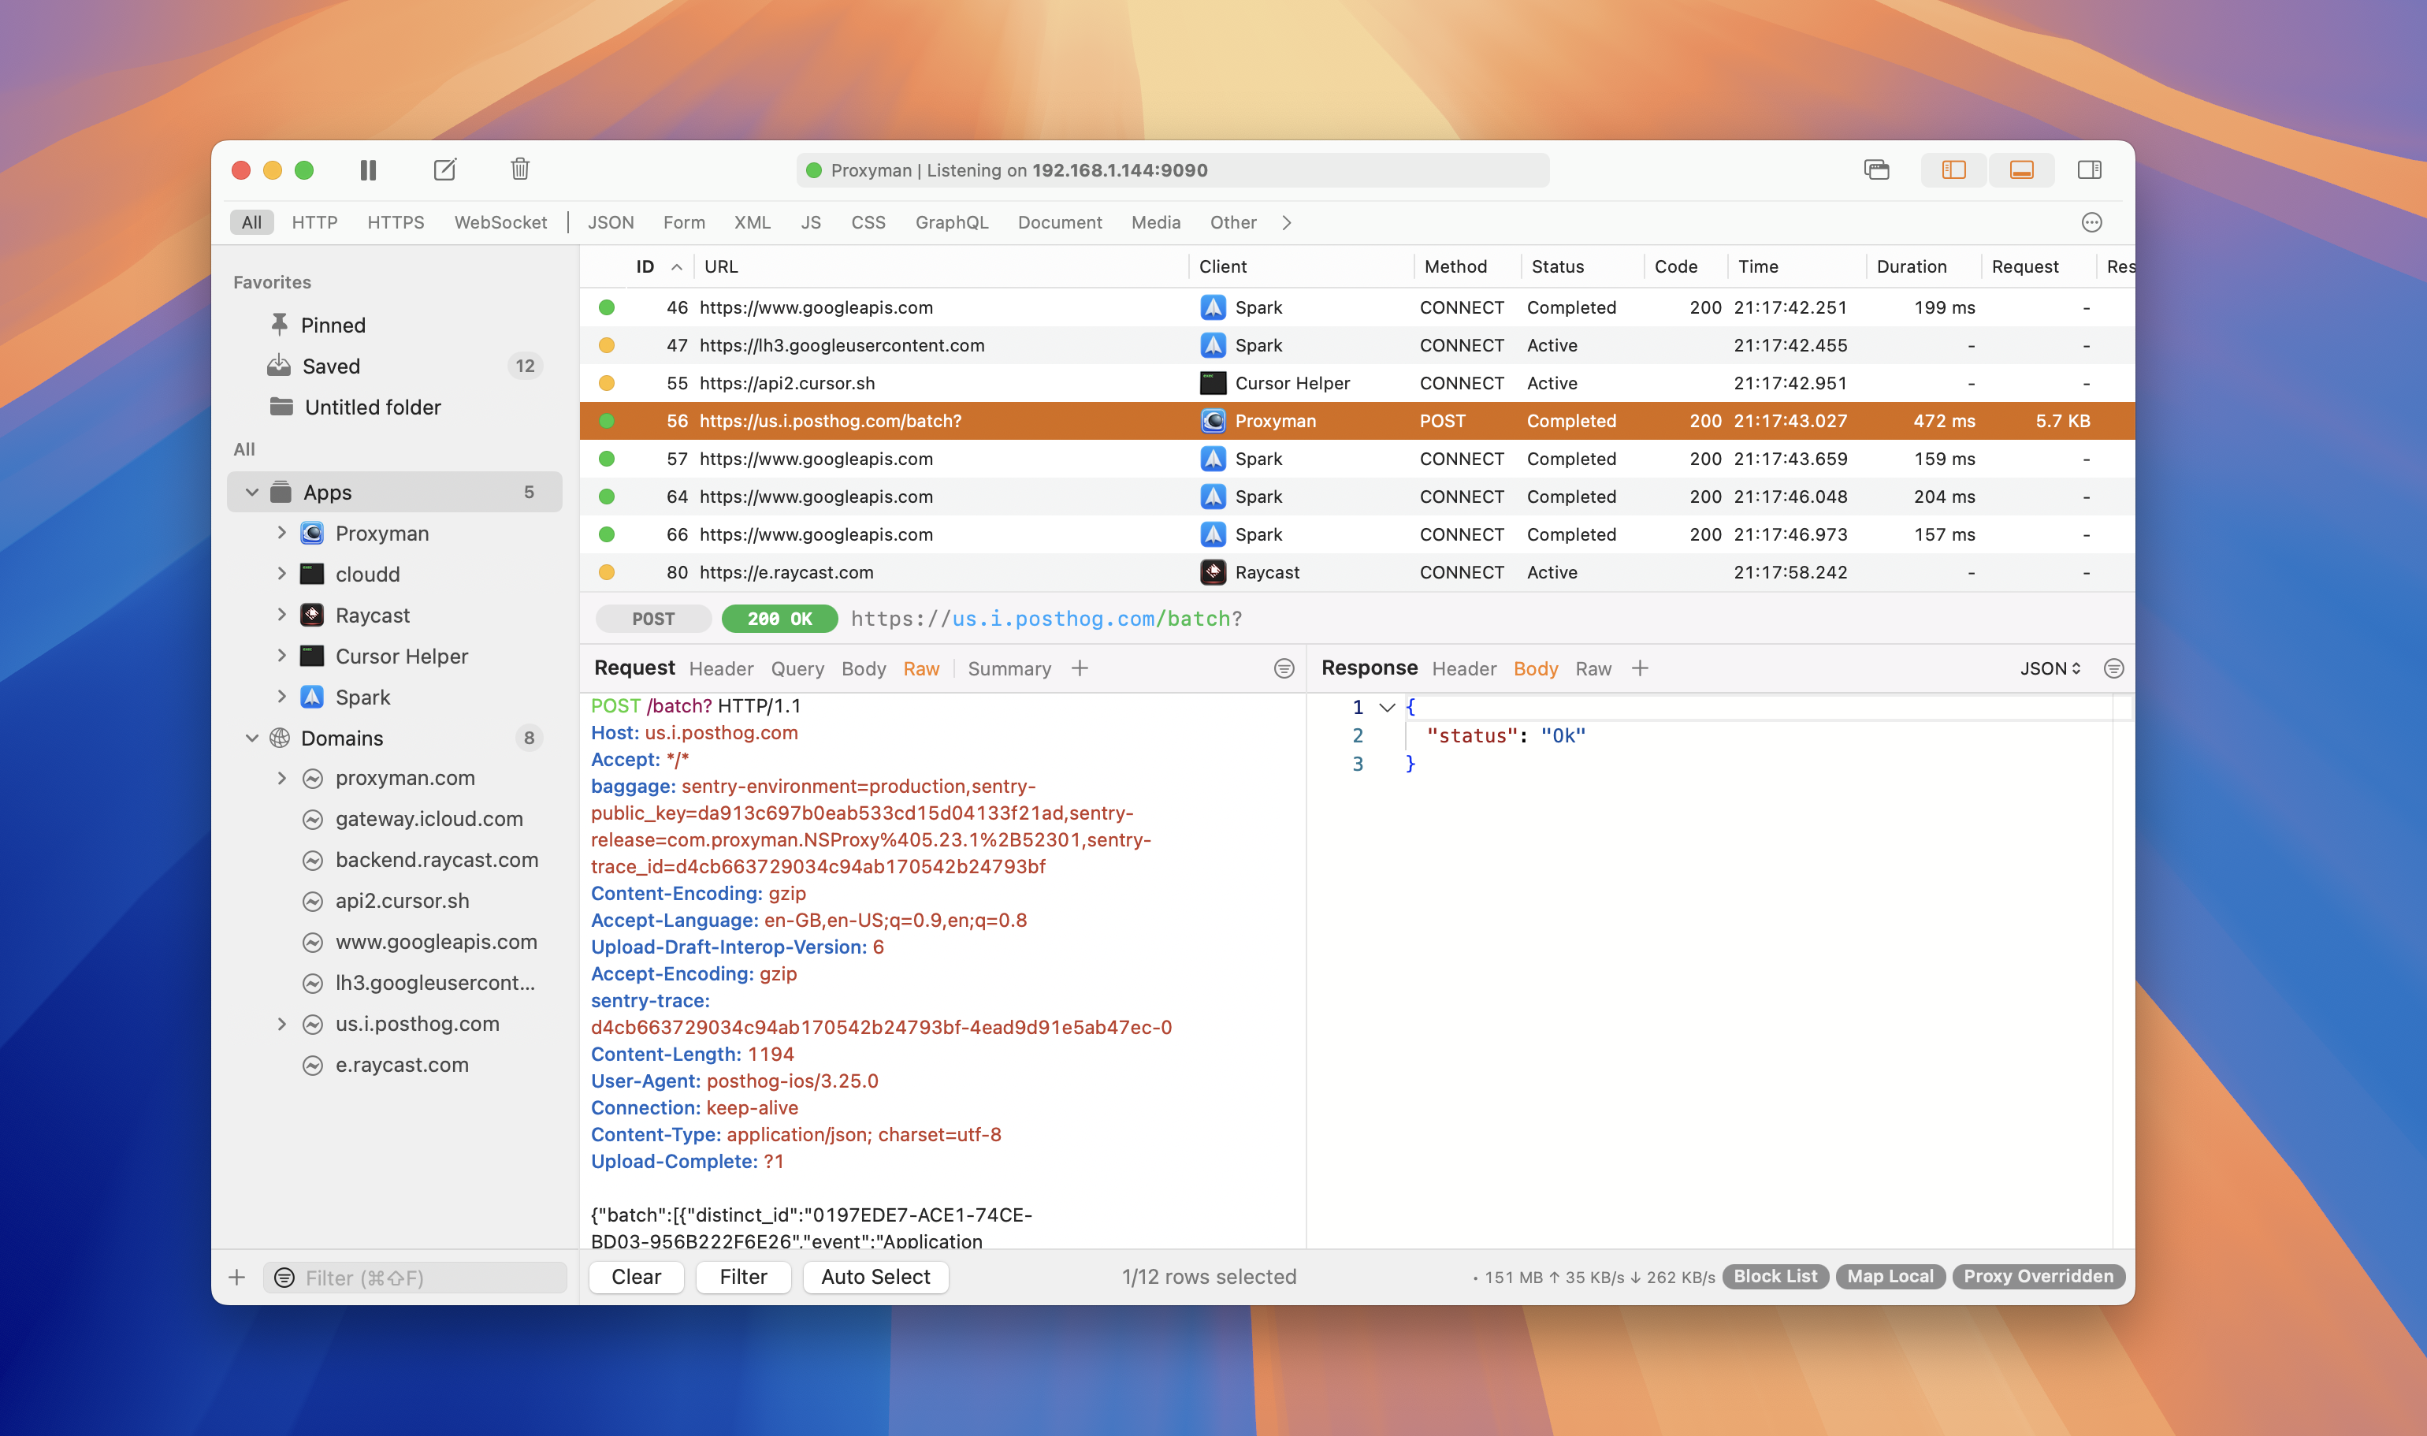Screen dimensions: 2427x1436
Task: Pause traffic recording with the pause icon
Action: (x=367, y=170)
